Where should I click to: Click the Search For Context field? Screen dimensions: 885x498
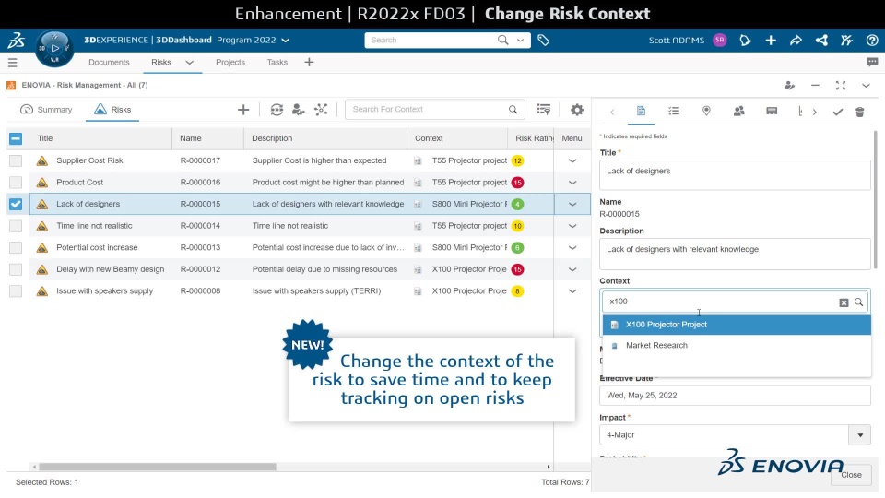(434, 110)
